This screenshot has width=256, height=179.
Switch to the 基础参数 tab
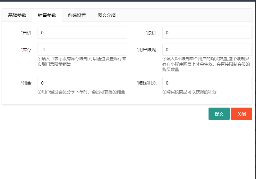17,15
